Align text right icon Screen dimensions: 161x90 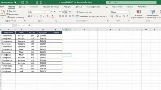click(x=66, y=16)
